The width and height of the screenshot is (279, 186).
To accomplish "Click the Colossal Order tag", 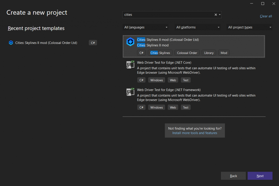I will pyautogui.click(x=187, y=53).
